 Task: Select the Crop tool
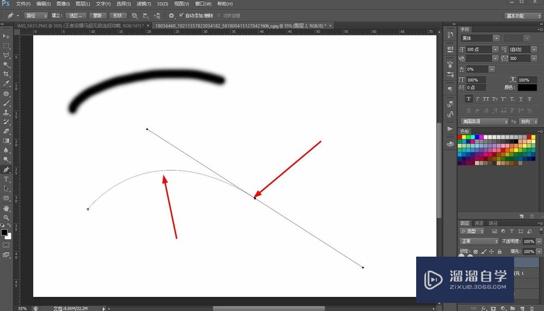coord(6,74)
